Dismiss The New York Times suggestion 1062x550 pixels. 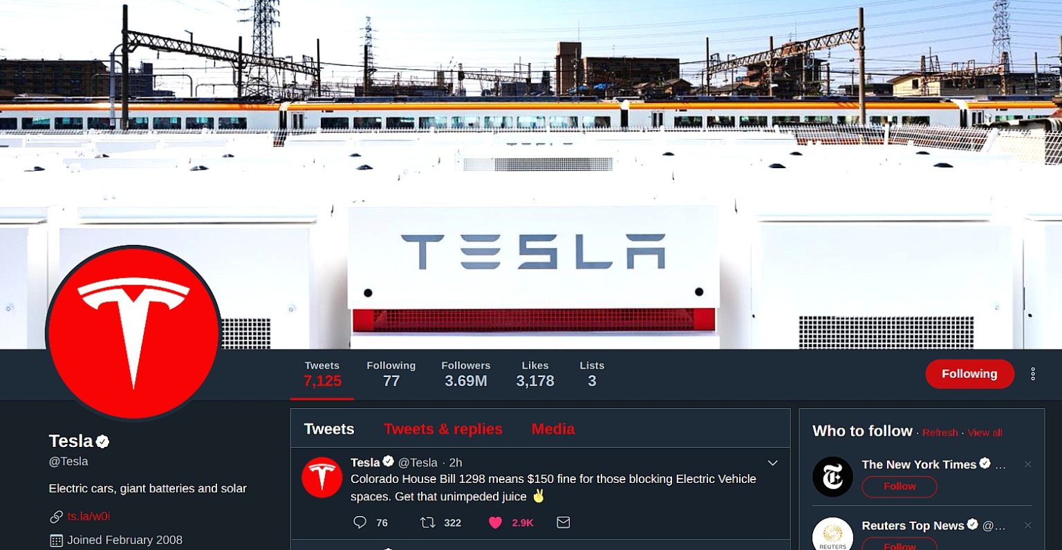[x=1028, y=464]
